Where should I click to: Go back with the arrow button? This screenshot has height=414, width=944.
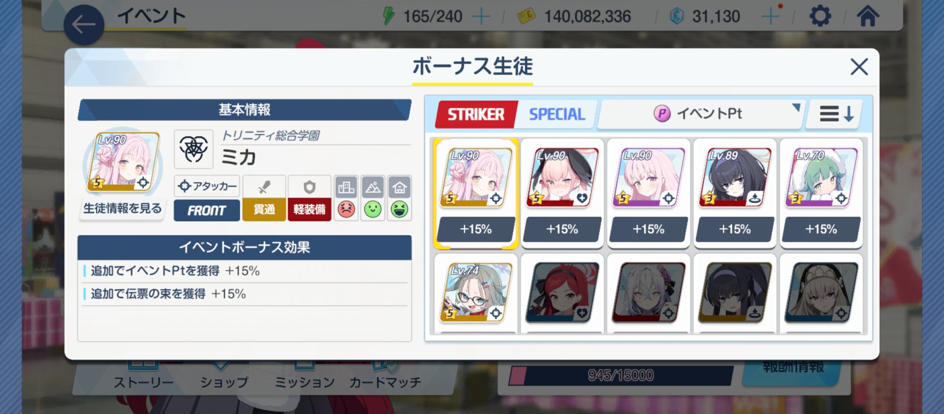coord(84,25)
